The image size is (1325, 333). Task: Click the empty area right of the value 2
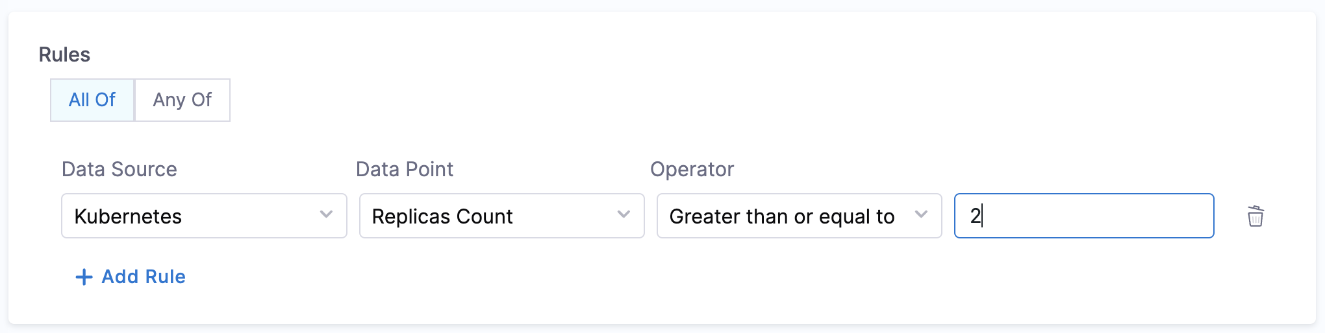1104,216
